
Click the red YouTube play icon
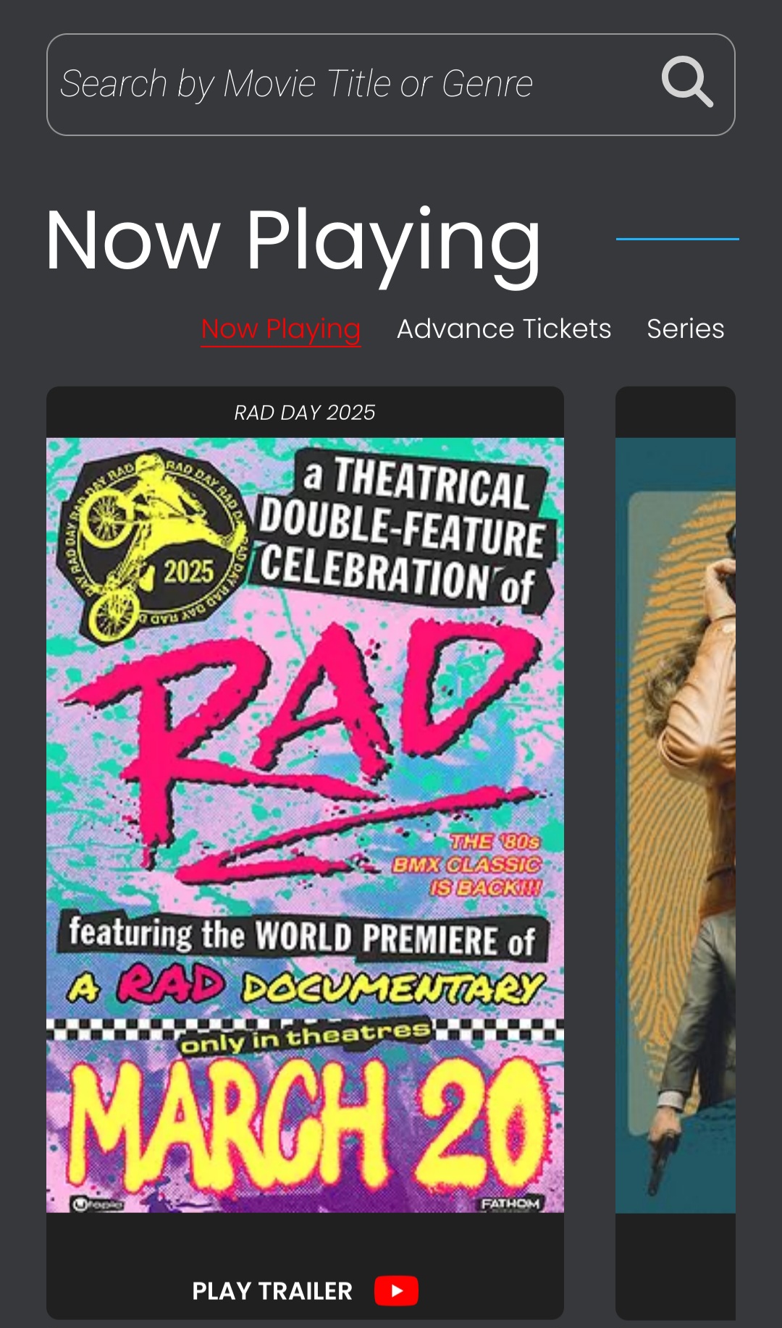[396, 1291]
